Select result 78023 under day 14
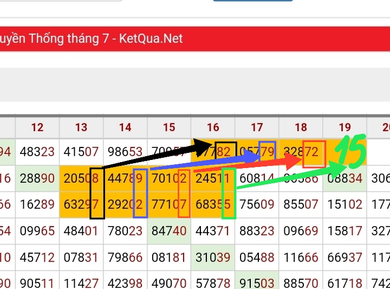Screen dimensions: 390x289 point(125,231)
